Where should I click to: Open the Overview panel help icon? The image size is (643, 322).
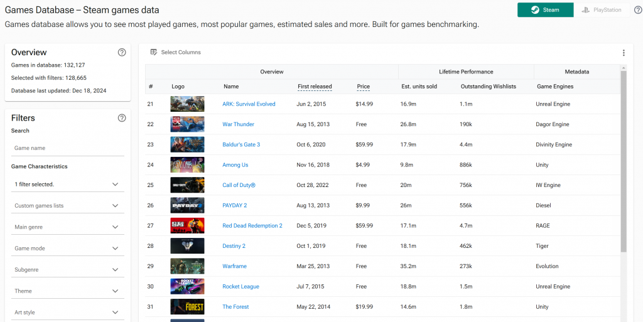[122, 53]
